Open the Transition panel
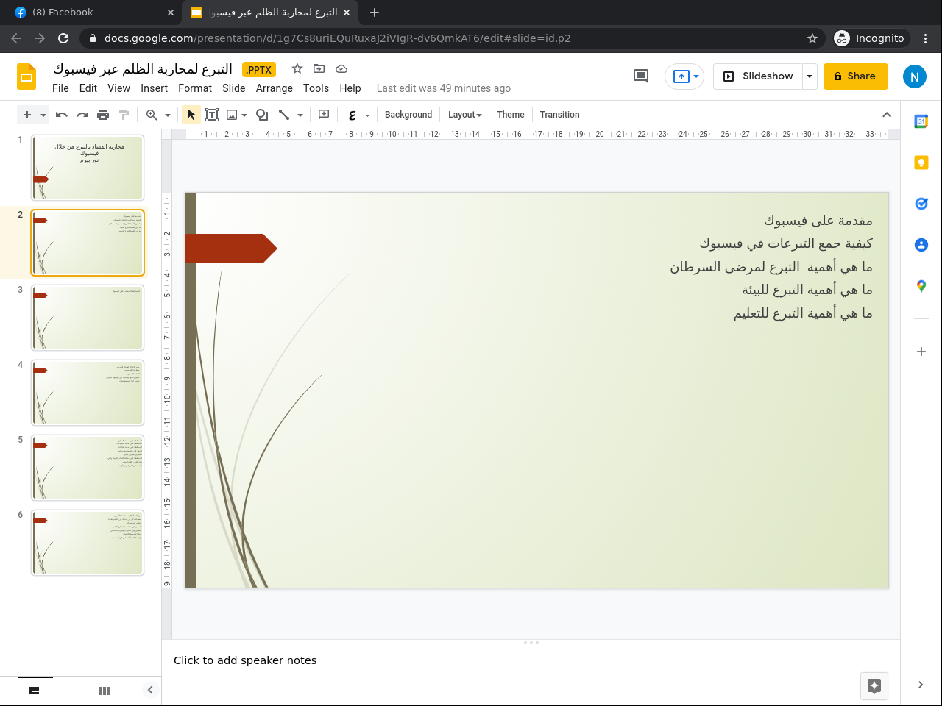The image size is (942, 706). click(x=559, y=115)
